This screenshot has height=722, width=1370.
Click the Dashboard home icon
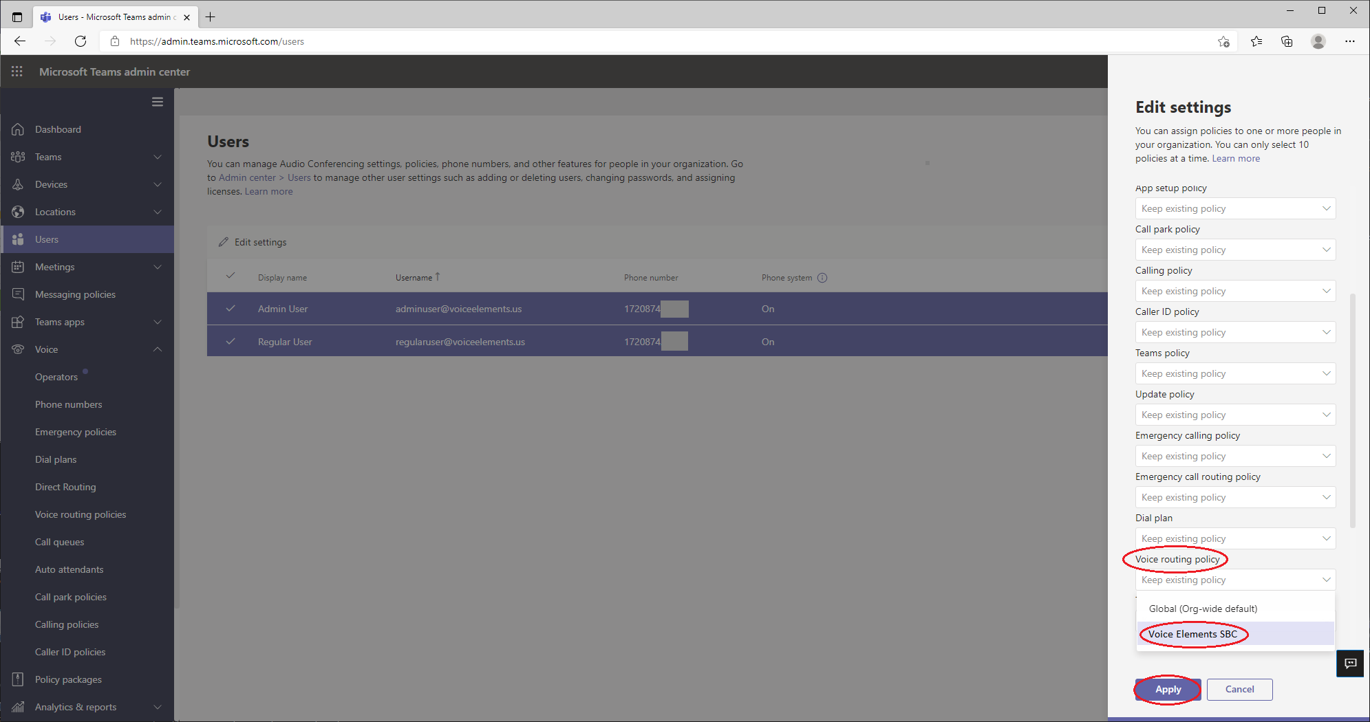[x=18, y=129]
